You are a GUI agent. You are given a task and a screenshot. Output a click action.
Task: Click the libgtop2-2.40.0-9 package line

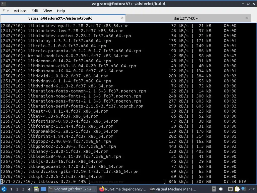118,141
